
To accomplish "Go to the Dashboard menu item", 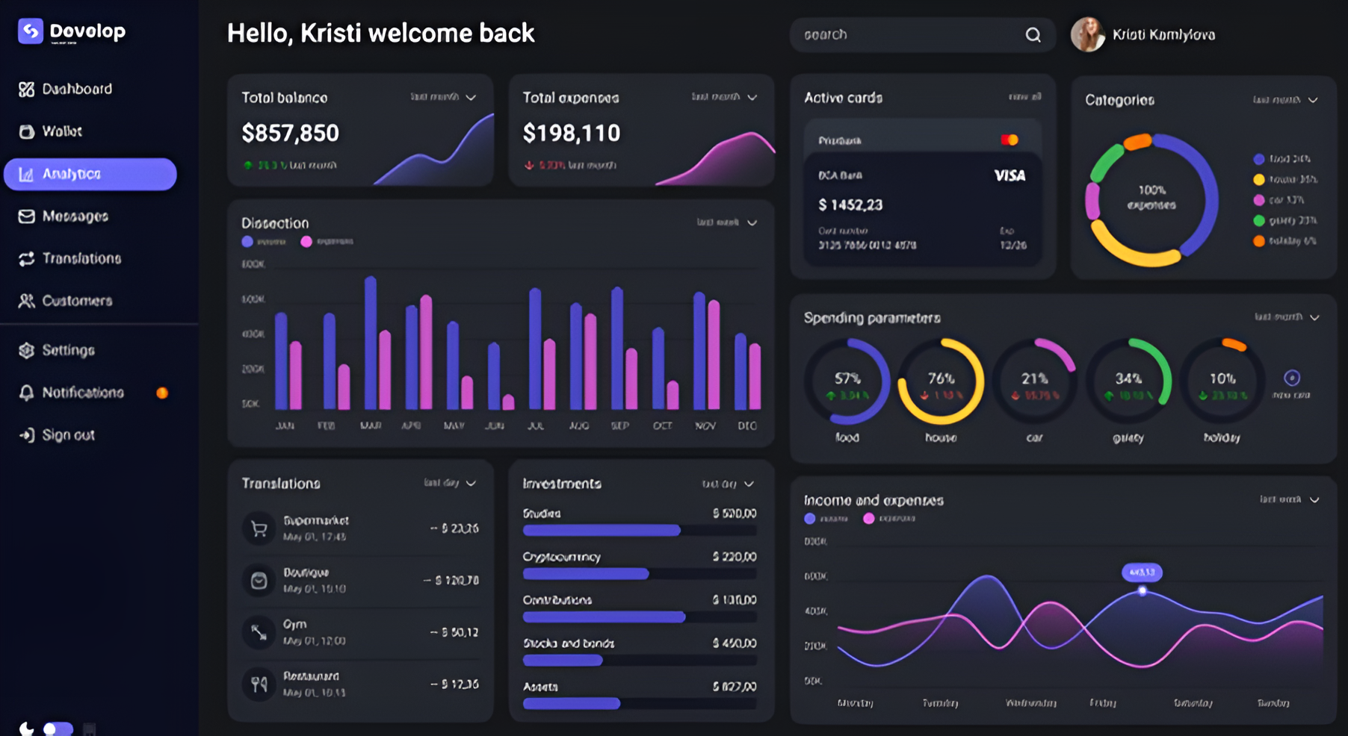I will 76,89.
